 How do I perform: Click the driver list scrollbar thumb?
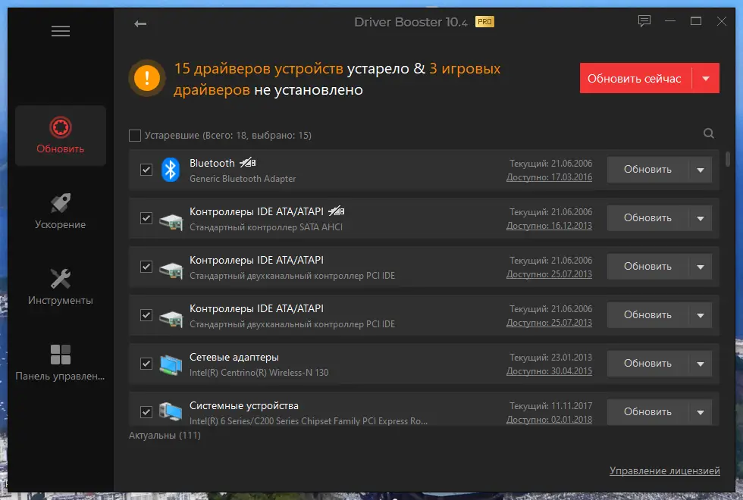tap(728, 159)
